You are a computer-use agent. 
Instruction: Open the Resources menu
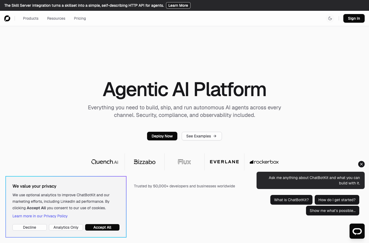56,18
